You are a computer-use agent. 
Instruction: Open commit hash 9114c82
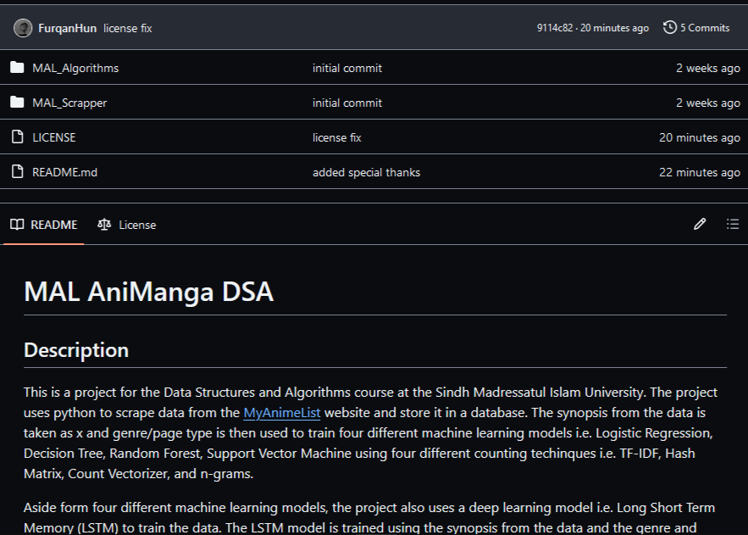(x=555, y=28)
